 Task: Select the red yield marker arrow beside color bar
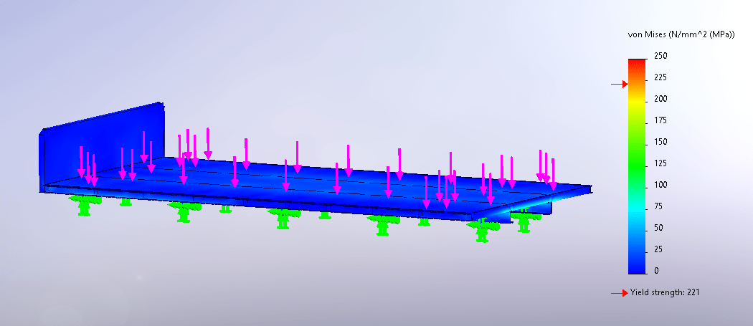pos(620,85)
